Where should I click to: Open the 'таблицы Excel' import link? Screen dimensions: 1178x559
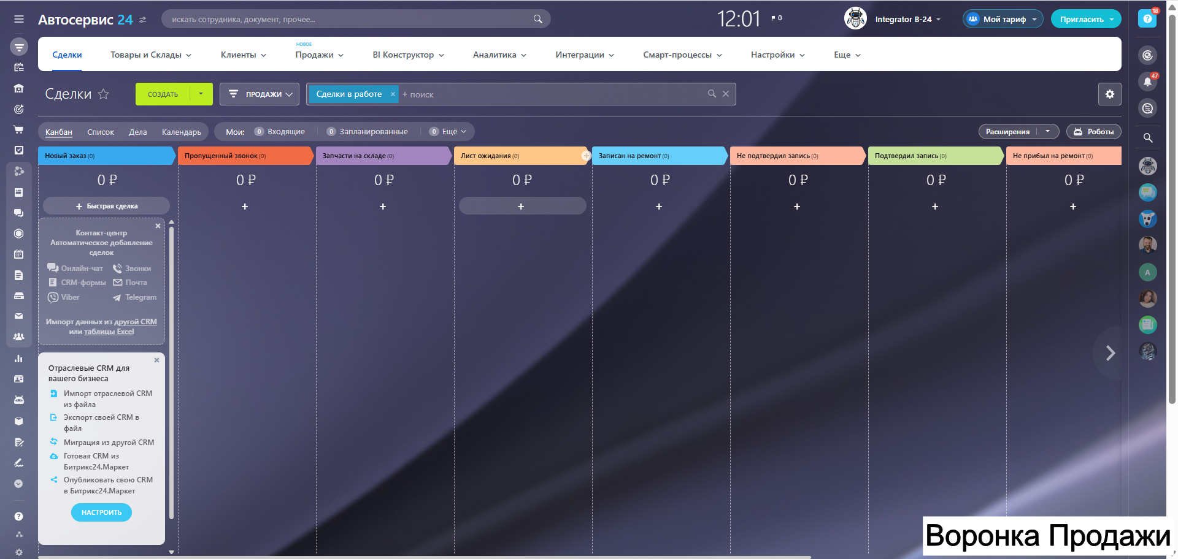(109, 332)
